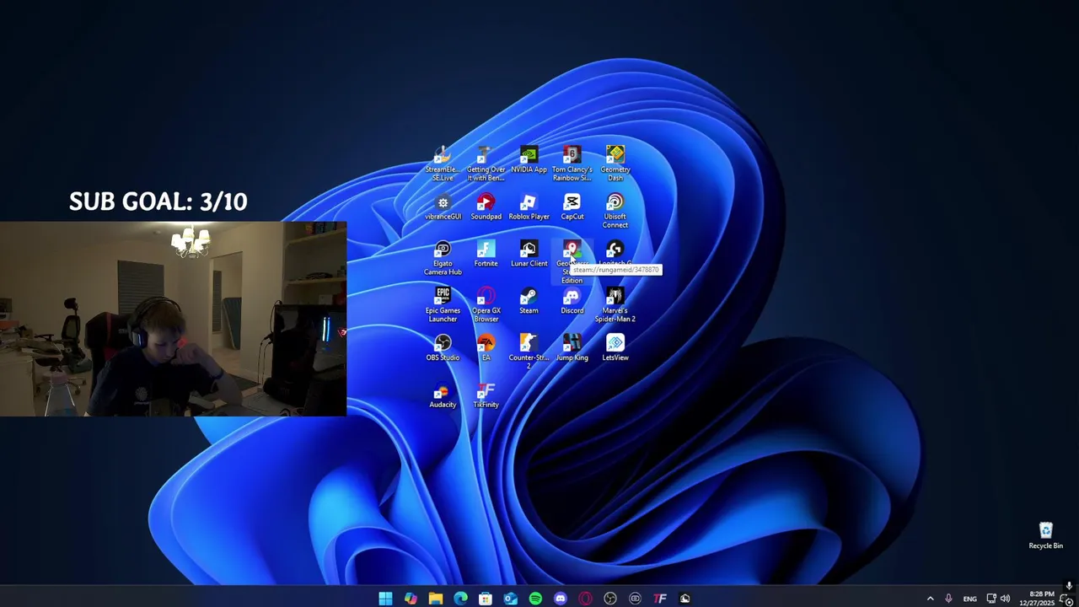Open the vibranceGUI shortcut
This screenshot has width=1079, height=607.
443,207
